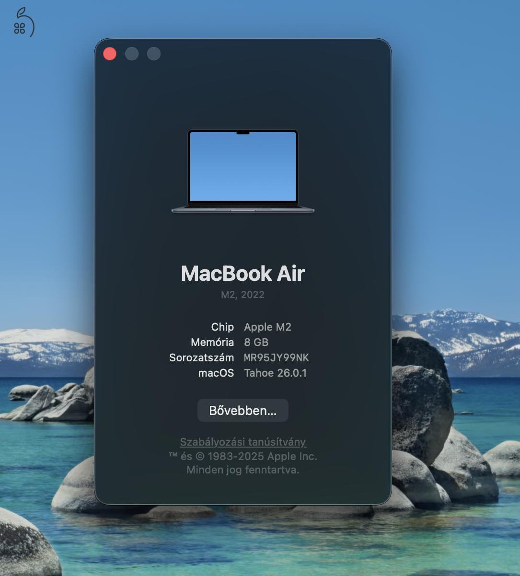The width and height of the screenshot is (520, 576).
Task: Click the macOS Tahoe 26.0.1 version text
Action: point(275,373)
